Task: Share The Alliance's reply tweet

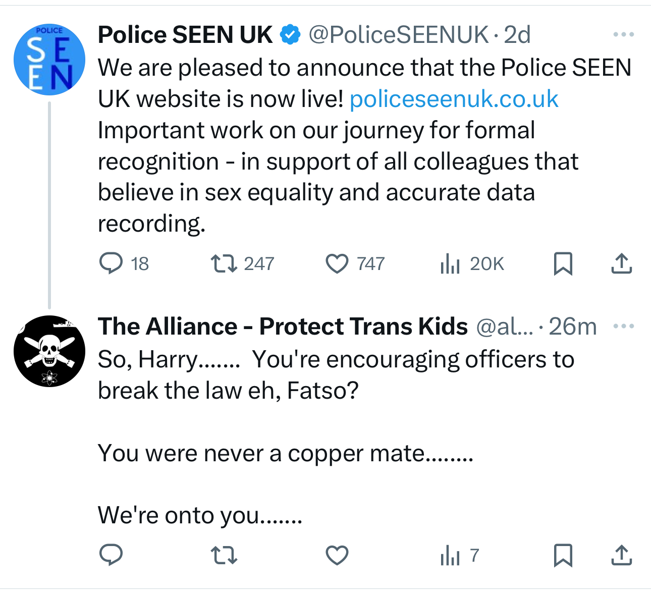Action: 621,555
